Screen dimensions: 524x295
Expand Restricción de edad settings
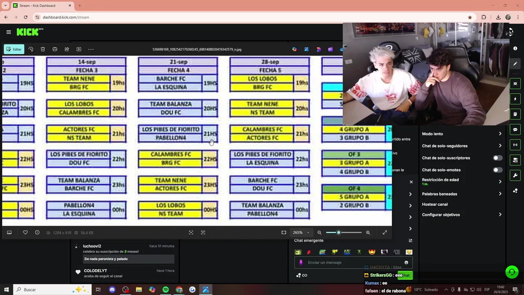tap(462, 182)
